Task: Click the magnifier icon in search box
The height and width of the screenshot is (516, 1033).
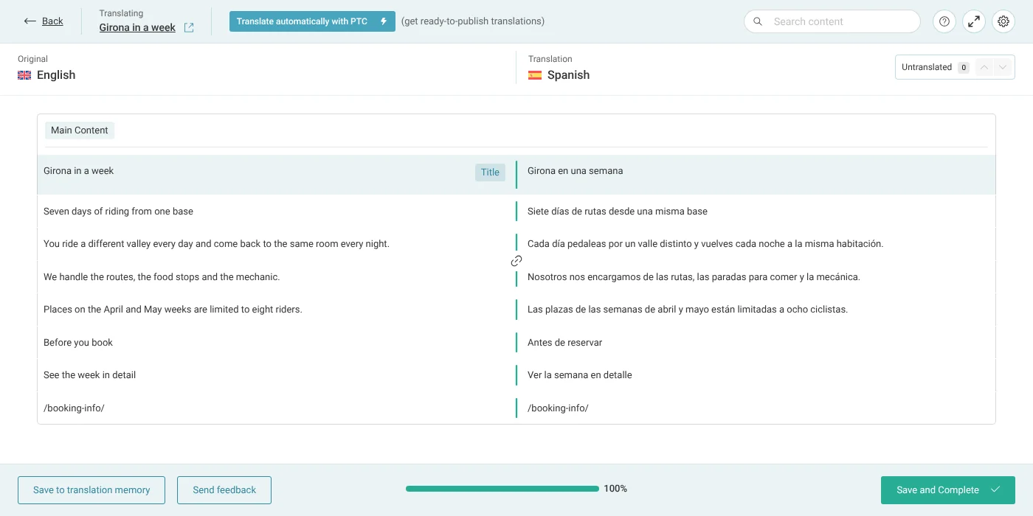Action: [x=758, y=21]
